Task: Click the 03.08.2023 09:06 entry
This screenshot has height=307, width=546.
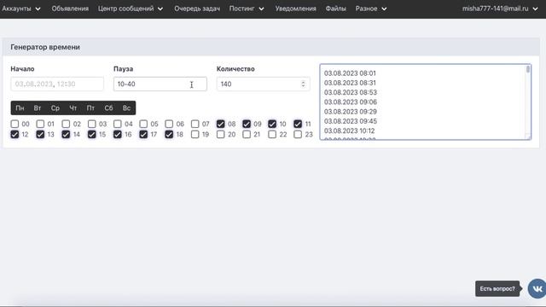Action: [x=351, y=102]
